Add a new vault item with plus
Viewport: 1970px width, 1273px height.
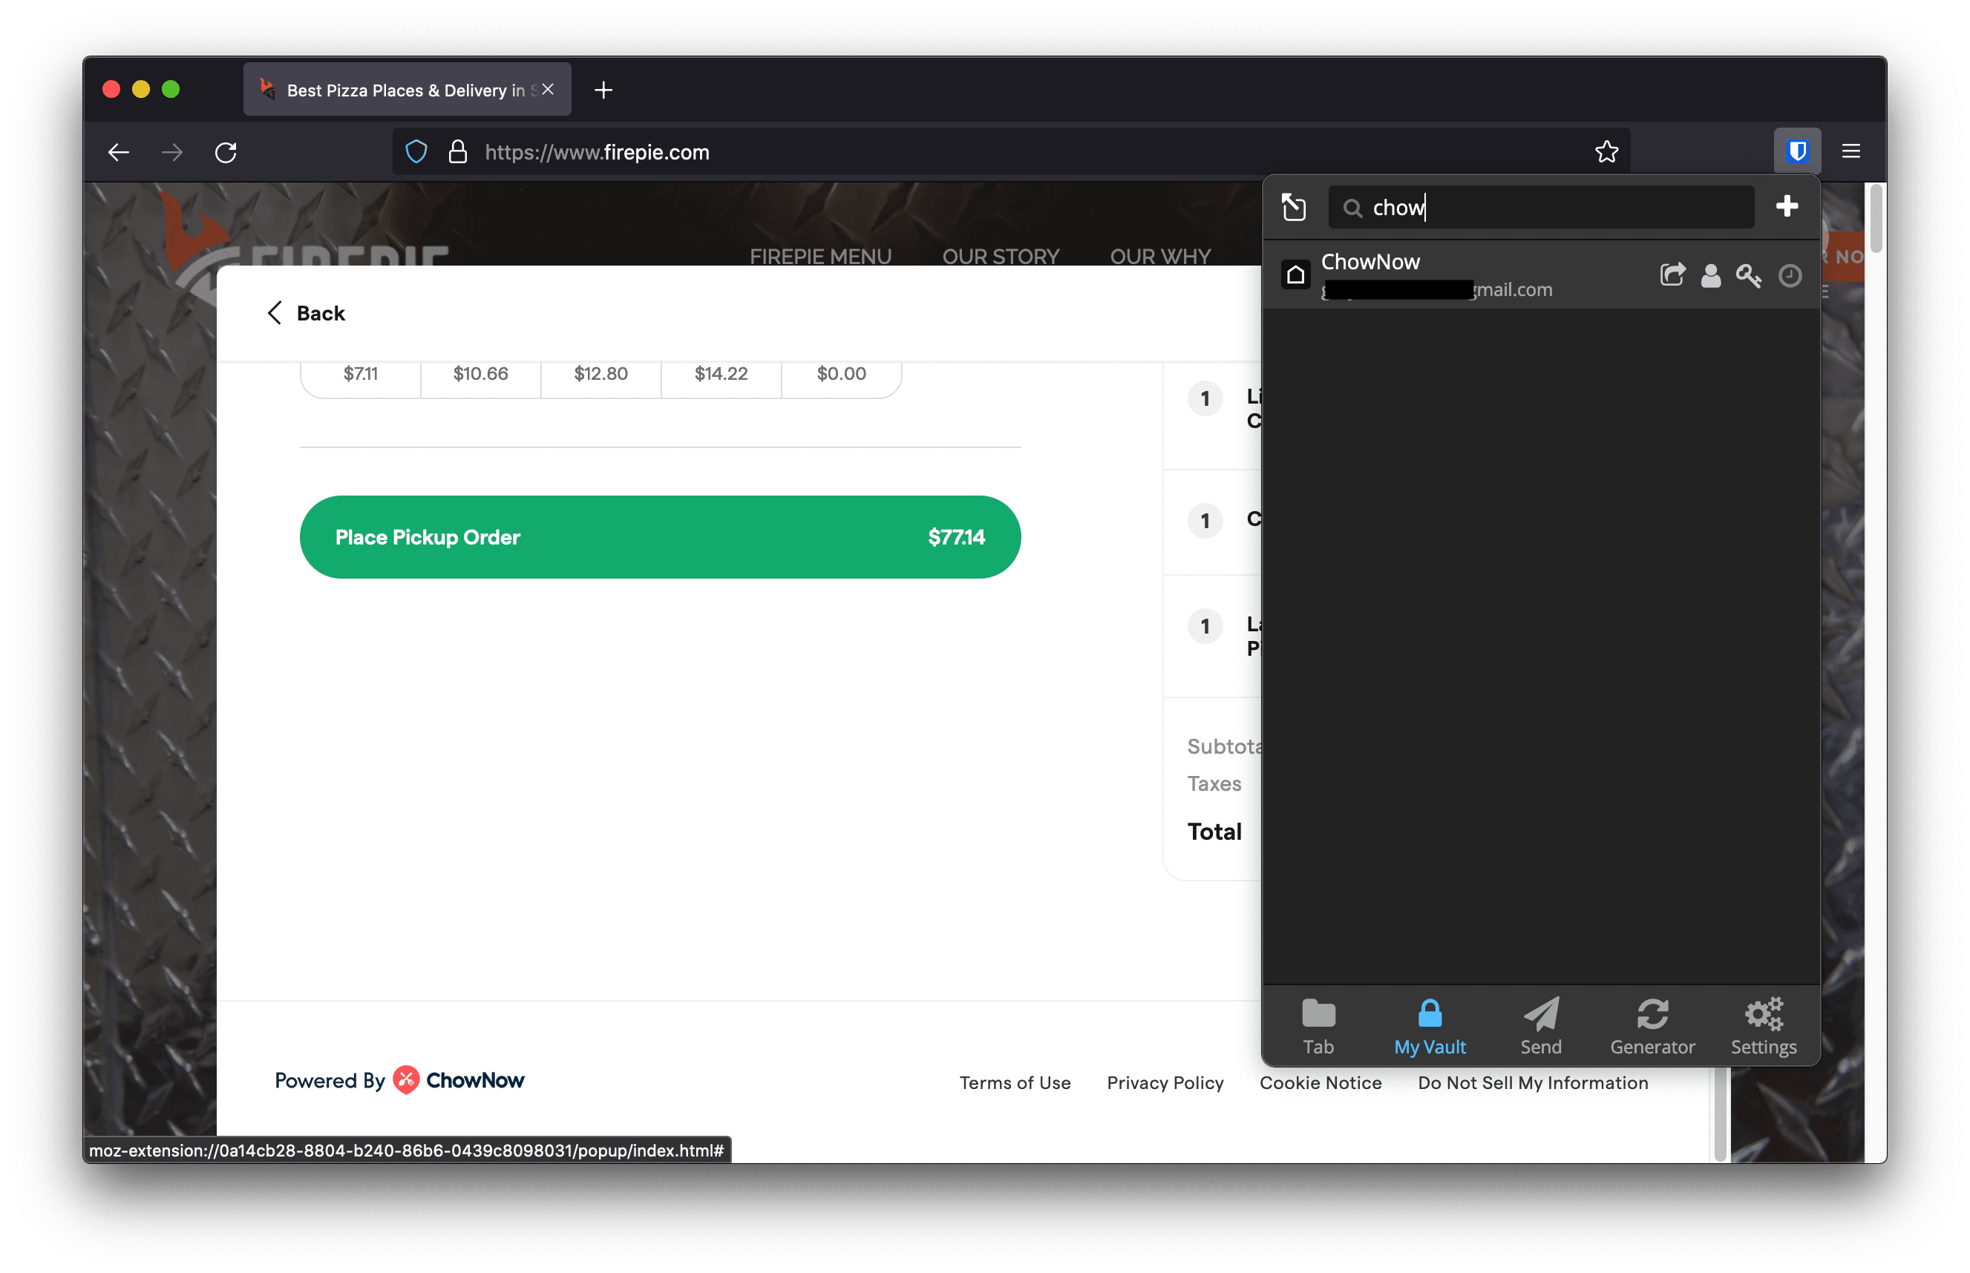point(1787,205)
